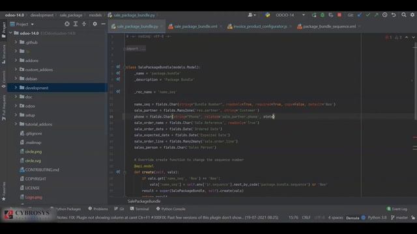Click the master branch widget in status bar
Screen dimensions: 417x234
coord(399,218)
